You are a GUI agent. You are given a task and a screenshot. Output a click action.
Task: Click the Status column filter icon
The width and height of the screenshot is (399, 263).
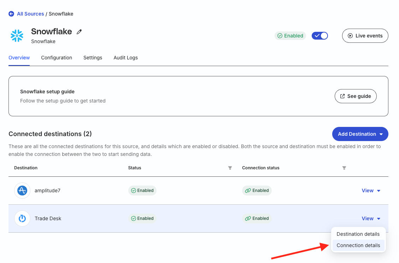(x=230, y=168)
